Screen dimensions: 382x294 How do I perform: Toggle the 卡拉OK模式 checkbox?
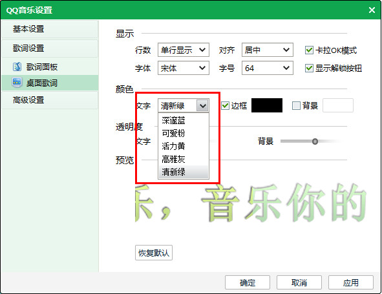[x=309, y=50]
